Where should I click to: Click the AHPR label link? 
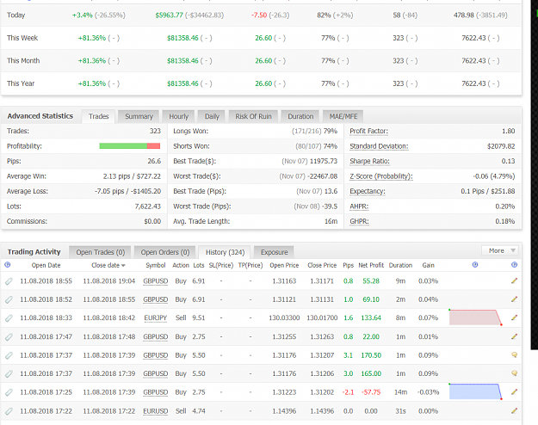[x=359, y=206]
